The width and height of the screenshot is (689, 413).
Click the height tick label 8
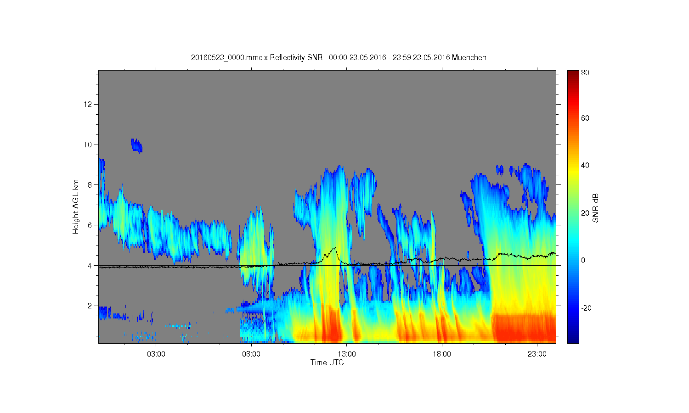pyautogui.click(x=90, y=185)
